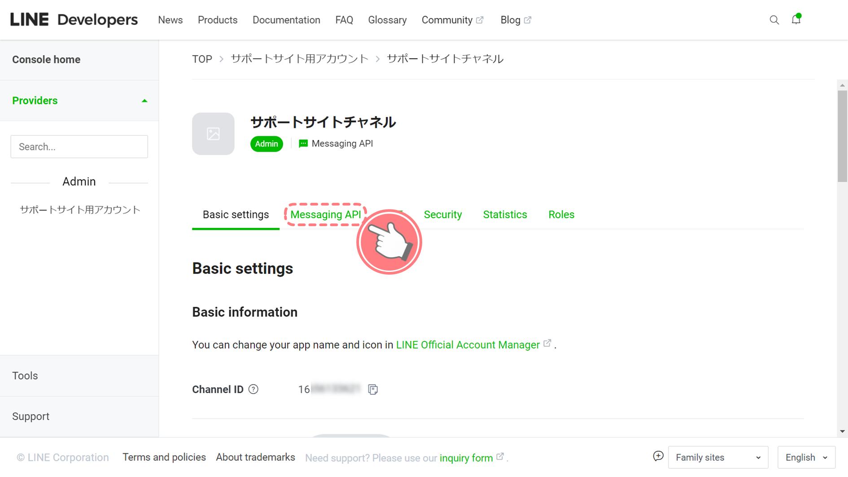Click the scrollbar up arrow
Viewport: 848px width, 477px height.
click(842, 85)
